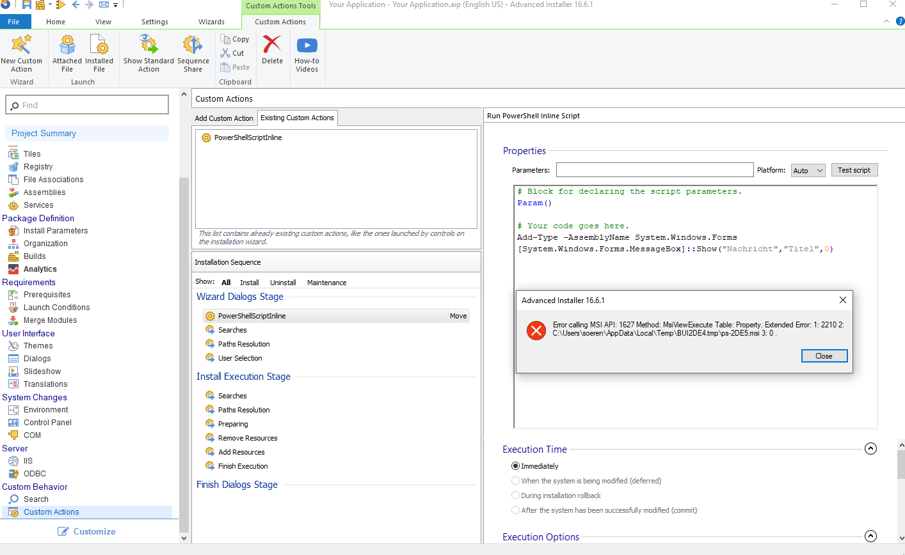Show only Uninstall sequence actions
Screen dimensions: 905x555
283,283
